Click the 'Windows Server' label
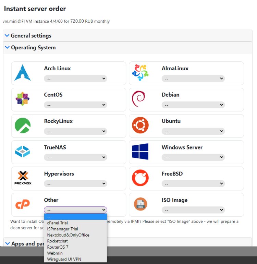This screenshot has height=264, width=257. click(x=182, y=147)
